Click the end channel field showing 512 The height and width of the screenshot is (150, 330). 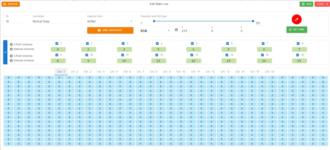click(x=261, y=23)
